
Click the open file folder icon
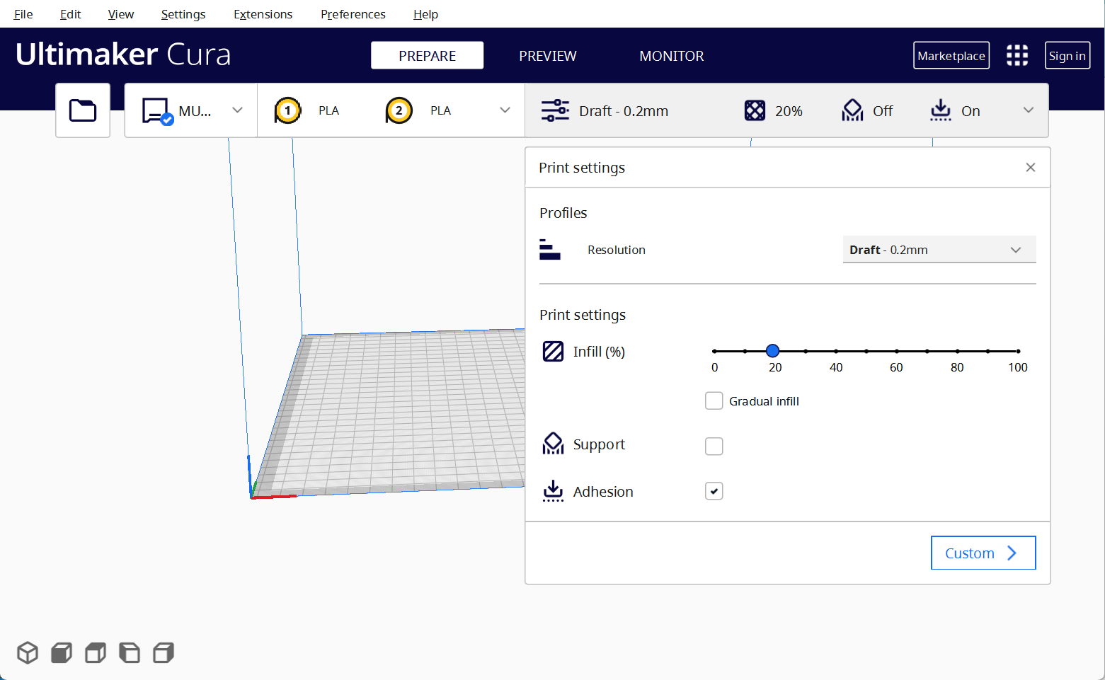coord(83,110)
